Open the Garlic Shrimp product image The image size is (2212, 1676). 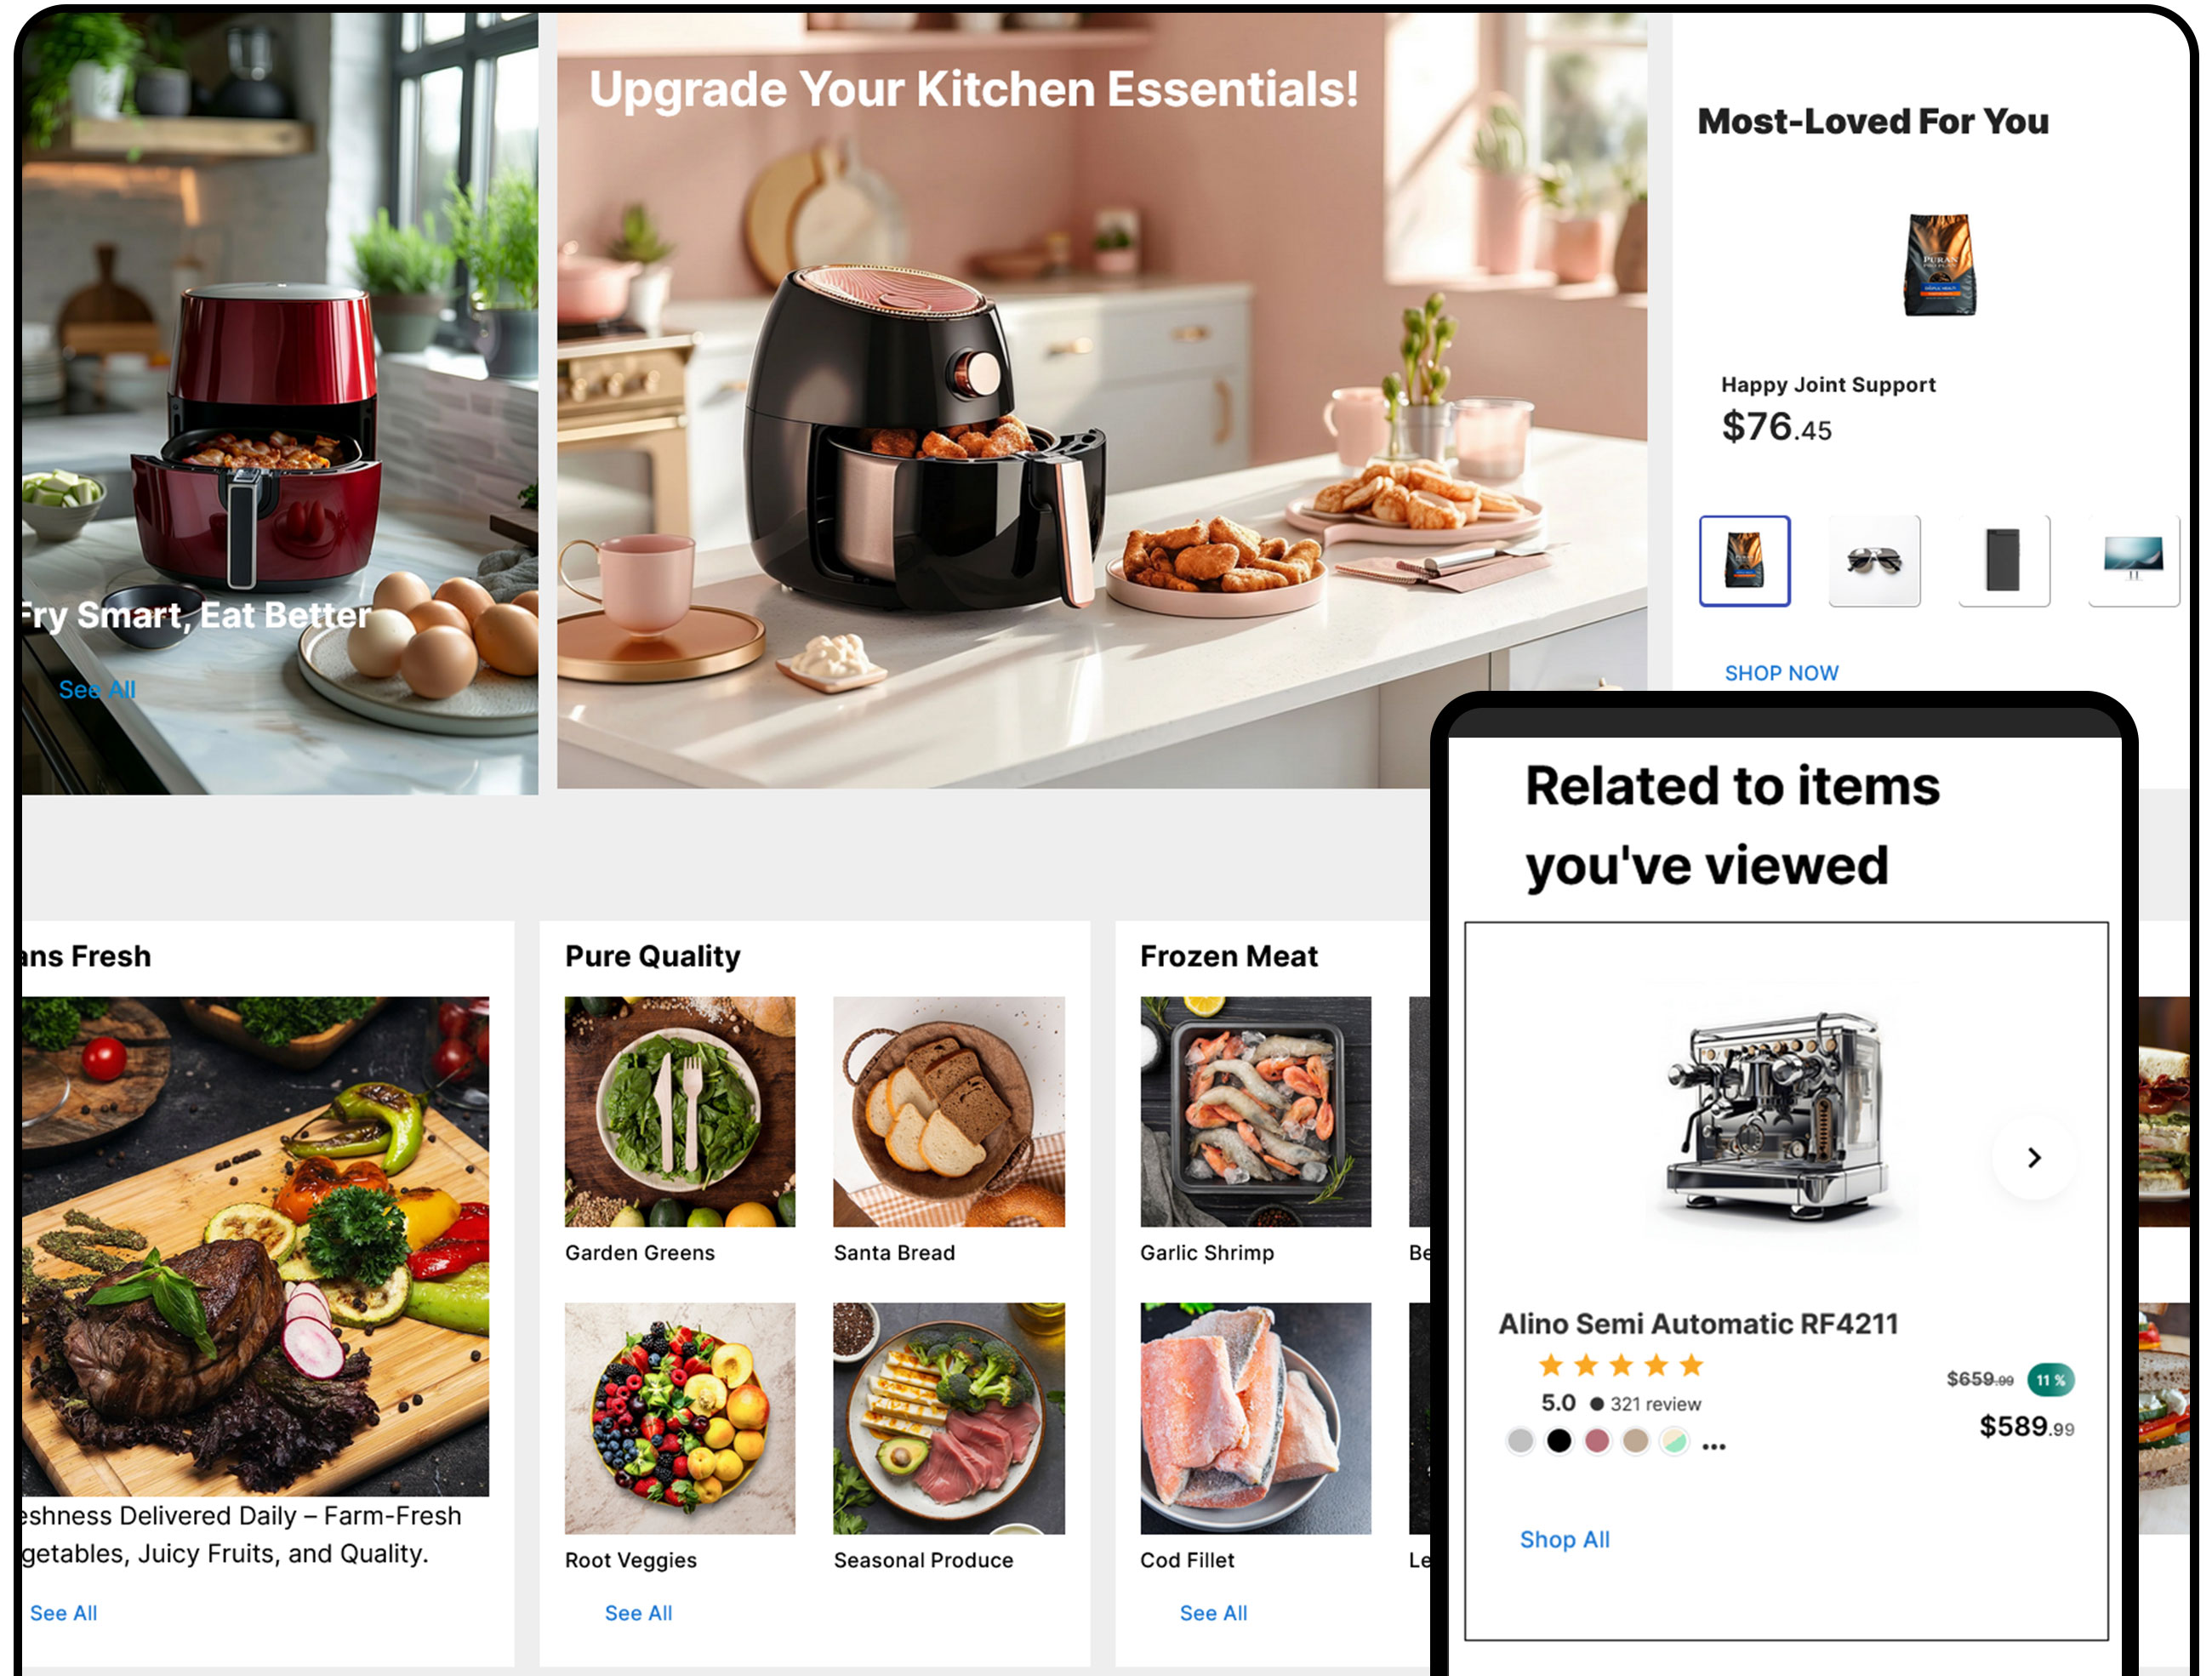1256,1111
